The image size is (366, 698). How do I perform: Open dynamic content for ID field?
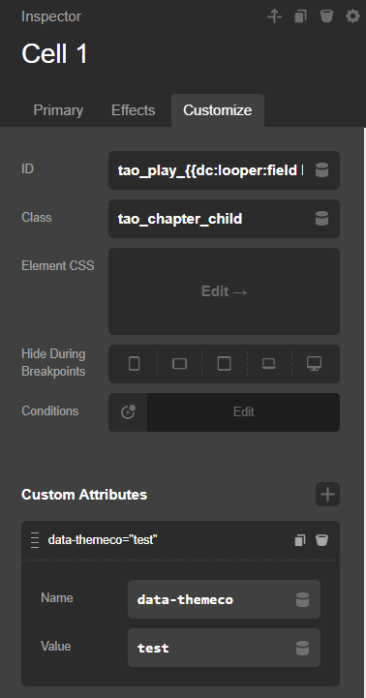pyautogui.click(x=321, y=170)
